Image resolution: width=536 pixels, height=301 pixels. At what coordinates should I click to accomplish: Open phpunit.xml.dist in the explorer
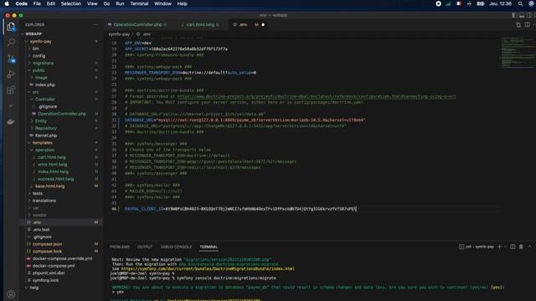49,273
